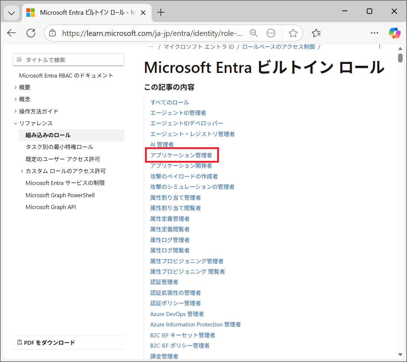
Task: Open Microsoft Entra RBAC のドキュメント
Action: 66,75
